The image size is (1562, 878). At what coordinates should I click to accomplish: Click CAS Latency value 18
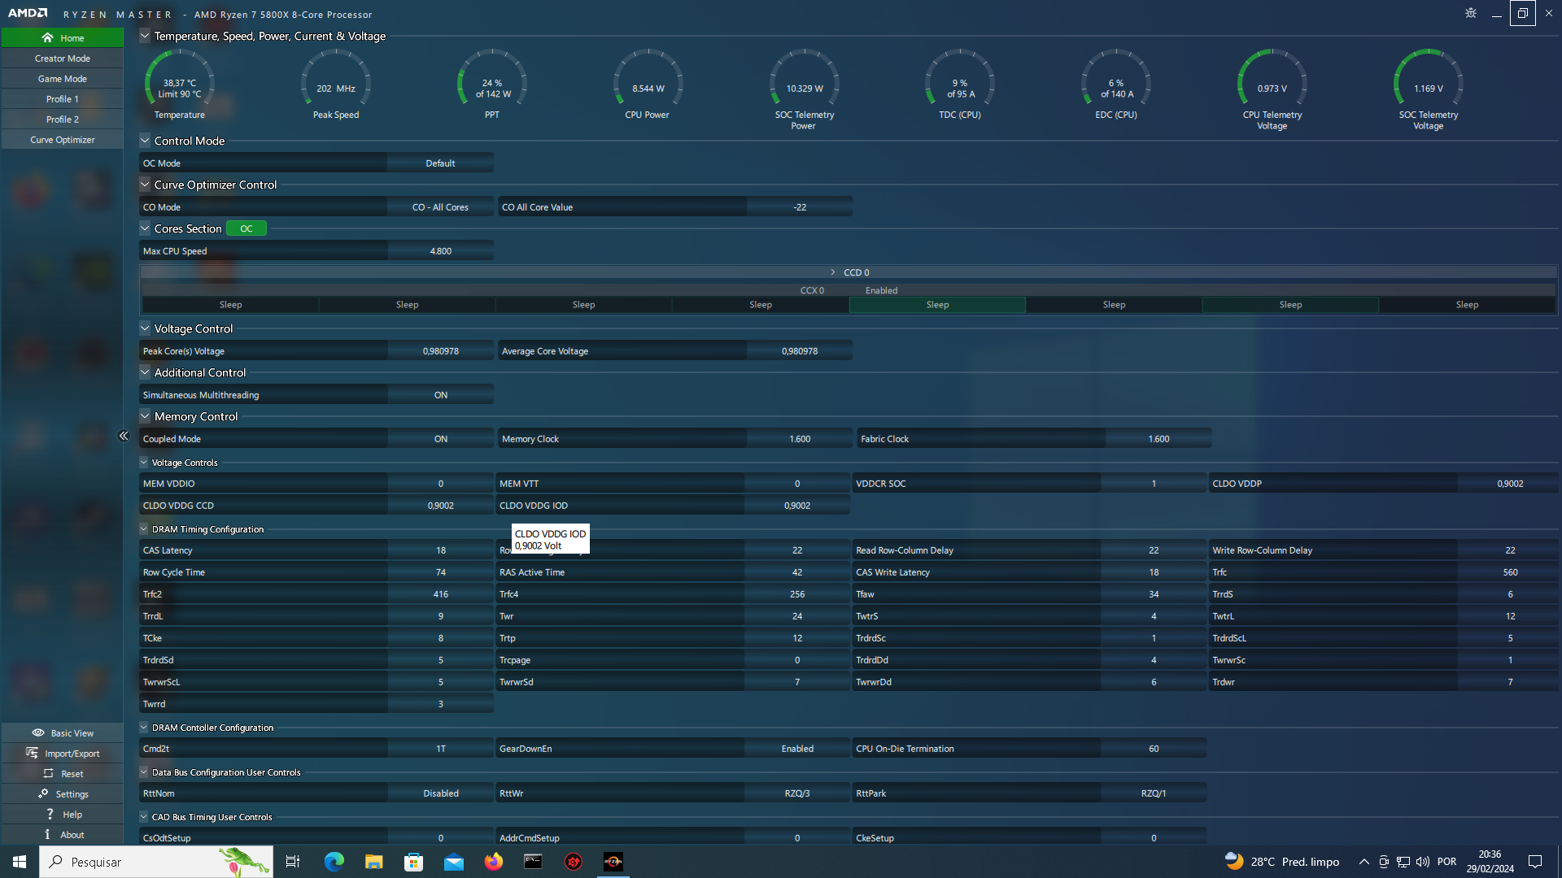440,550
